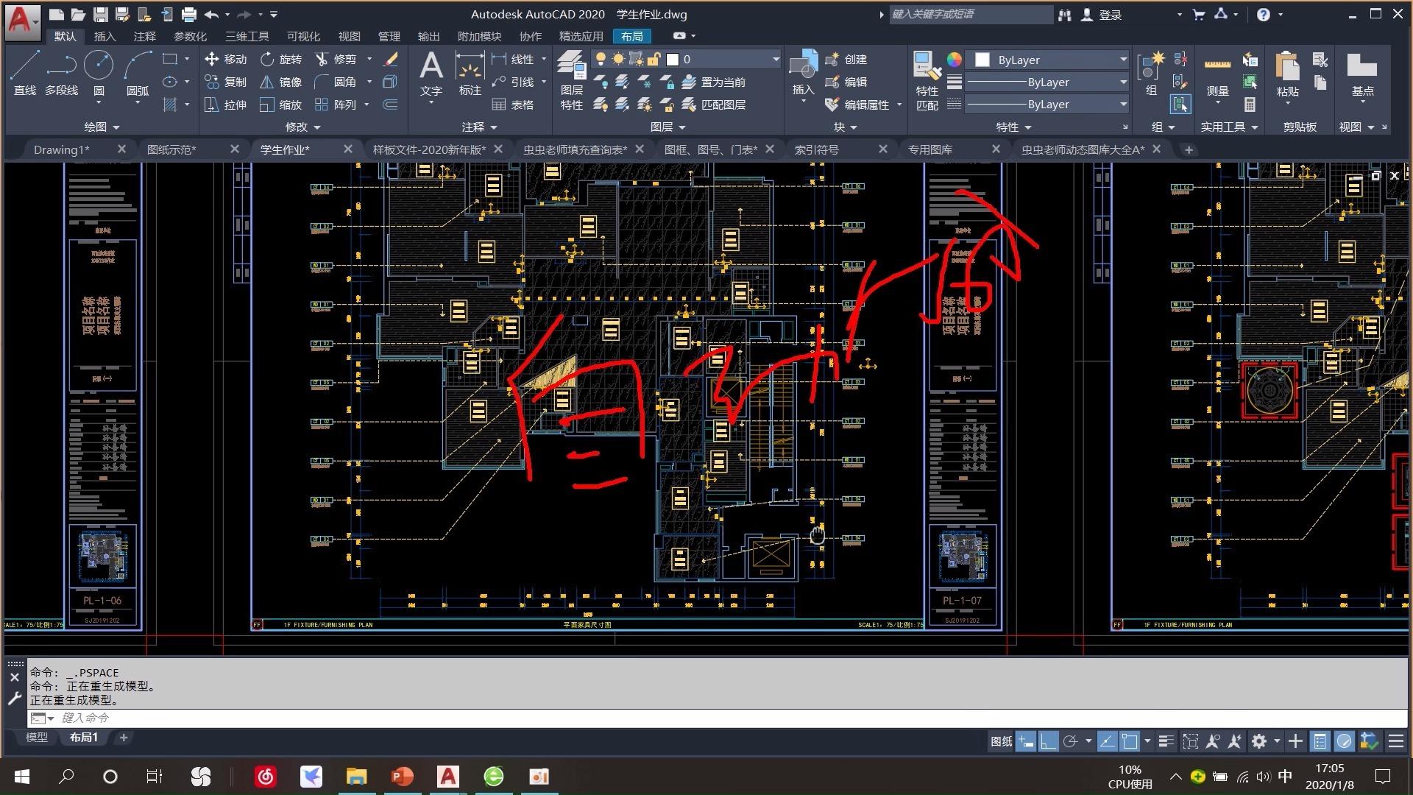
Task: Click 特性匹配 (Match Properties) icon
Action: (927, 79)
